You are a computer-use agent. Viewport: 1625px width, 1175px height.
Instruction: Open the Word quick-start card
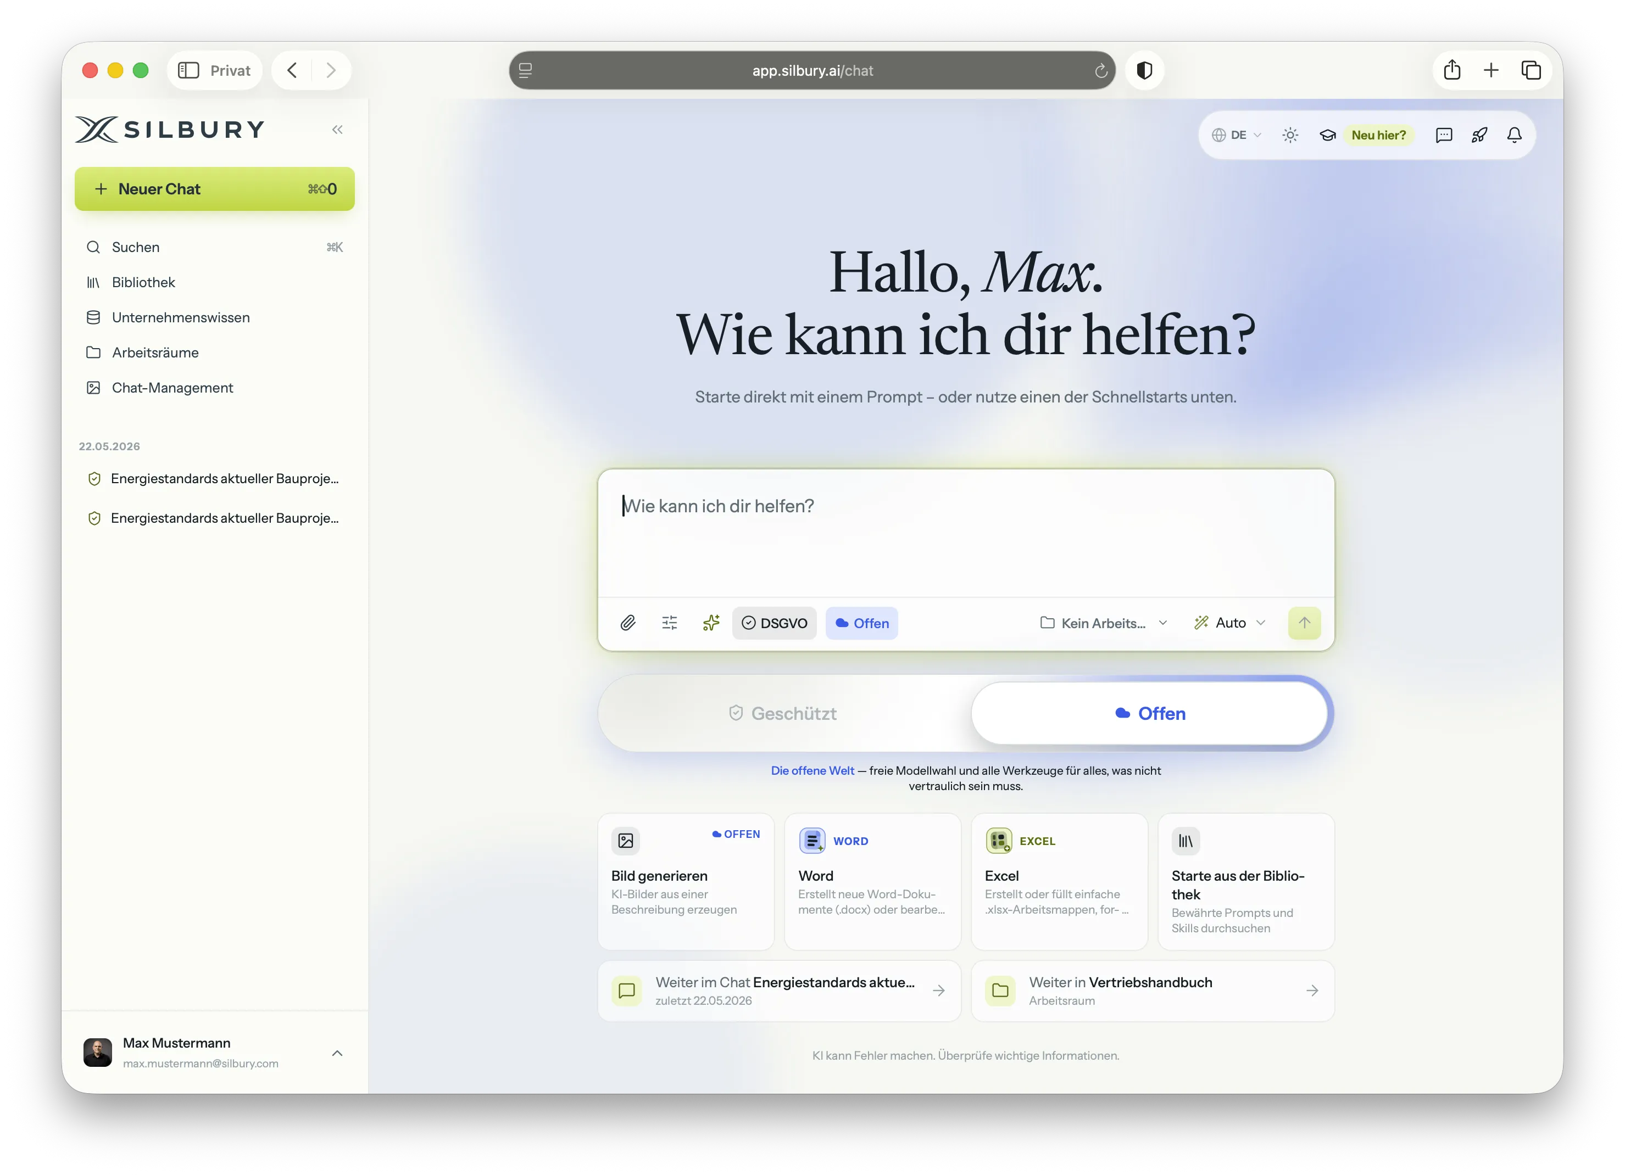pyautogui.click(x=872, y=881)
